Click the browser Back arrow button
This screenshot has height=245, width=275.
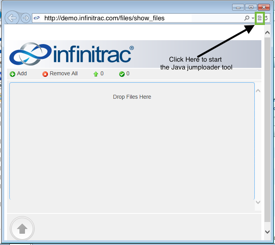pyautogui.click(x=12, y=18)
